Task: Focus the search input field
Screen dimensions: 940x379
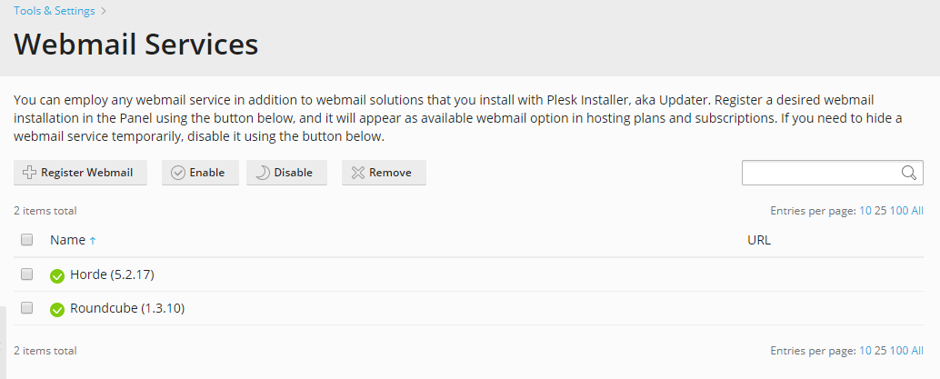Action: pos(821,173)
